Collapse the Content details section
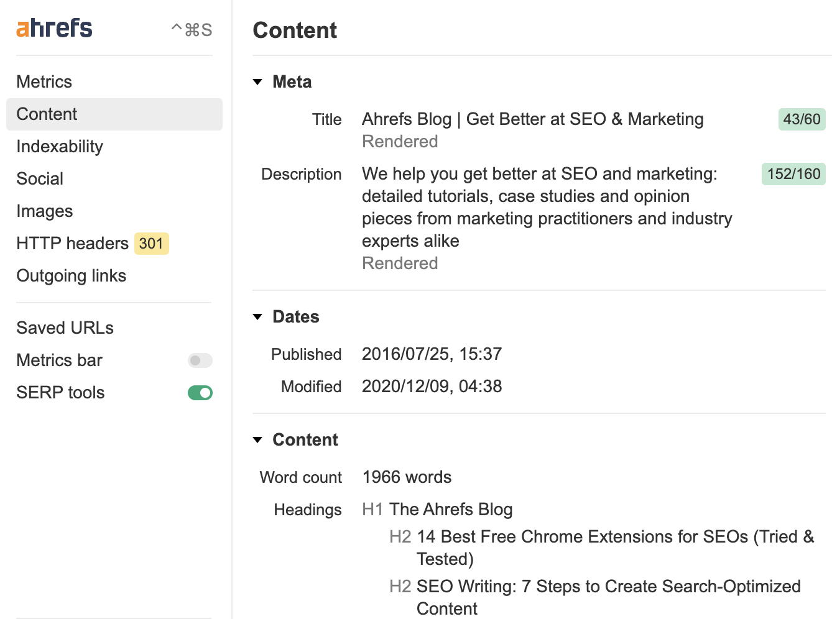The image size is (832, 619). pos(258,439)
